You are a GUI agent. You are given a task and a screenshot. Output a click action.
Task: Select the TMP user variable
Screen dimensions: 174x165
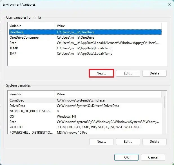tap(85, 54)
